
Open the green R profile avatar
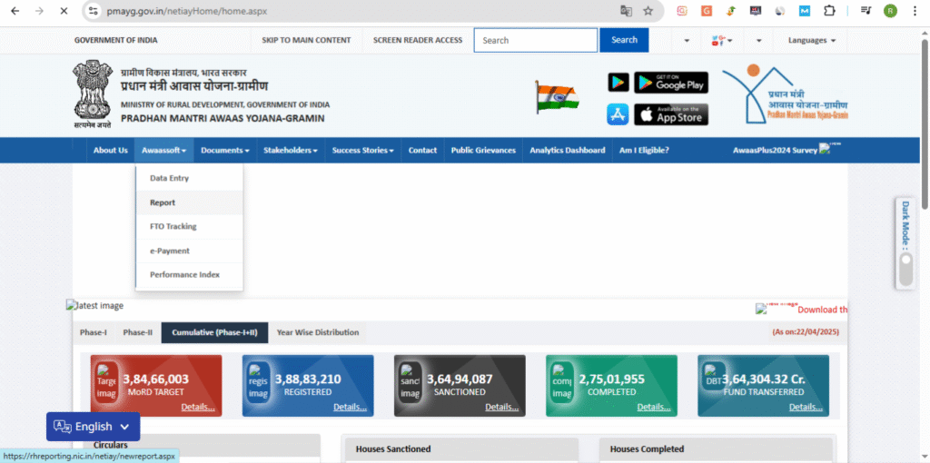click(x=890, y=11)
